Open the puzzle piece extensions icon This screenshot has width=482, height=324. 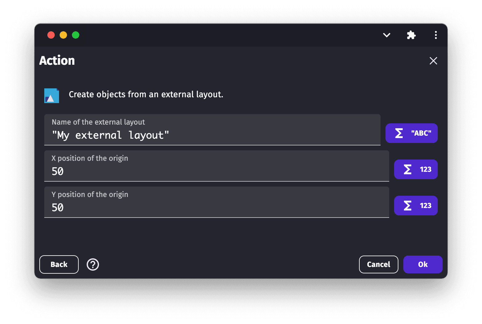[x=411, y=35]
